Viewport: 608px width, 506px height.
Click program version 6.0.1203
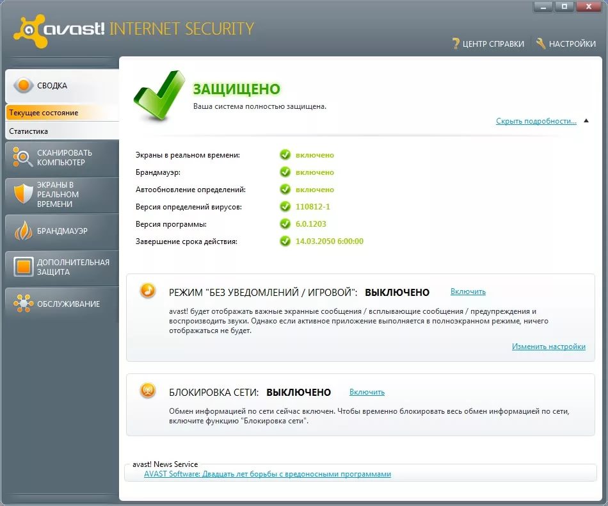310,224
